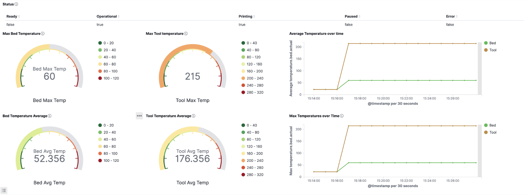Screen dimensions: 529x195
Task: Click Bed Temperature Average info icon
Action: (x=50, y=116)
